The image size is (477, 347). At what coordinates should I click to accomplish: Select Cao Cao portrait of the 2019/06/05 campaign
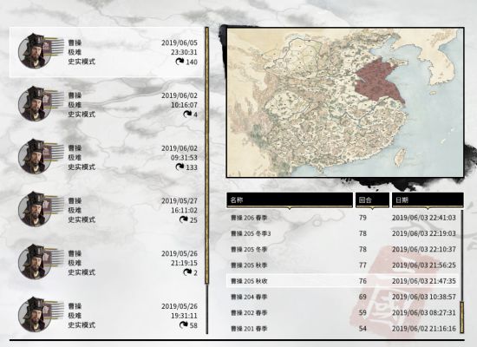click(34, 51)
